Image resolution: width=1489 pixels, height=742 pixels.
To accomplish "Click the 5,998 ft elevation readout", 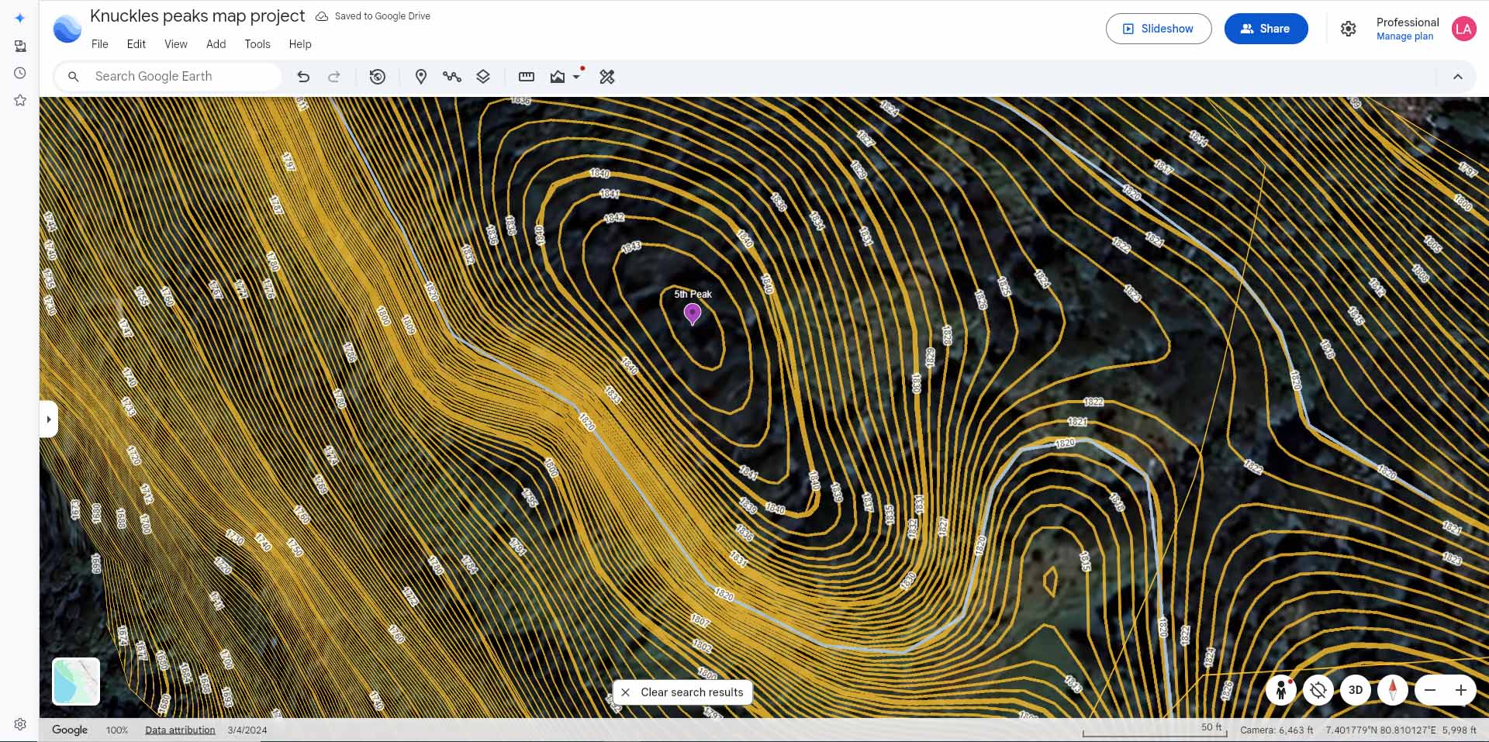I will [1460, 730].
